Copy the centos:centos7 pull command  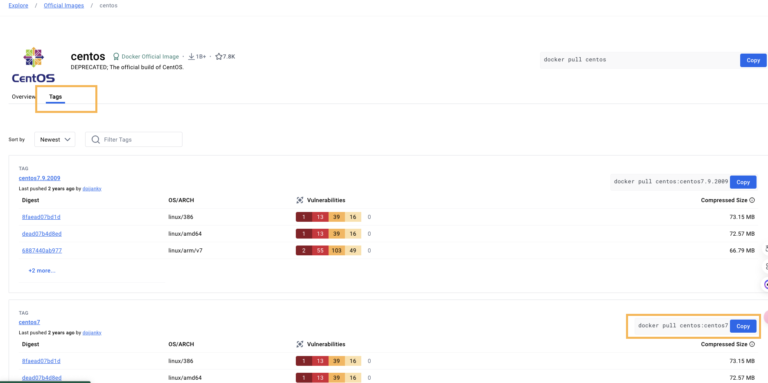click(743, 326)
